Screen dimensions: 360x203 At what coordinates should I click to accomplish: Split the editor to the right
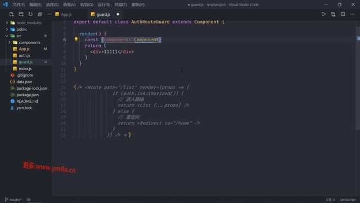[x=343, y=14]
